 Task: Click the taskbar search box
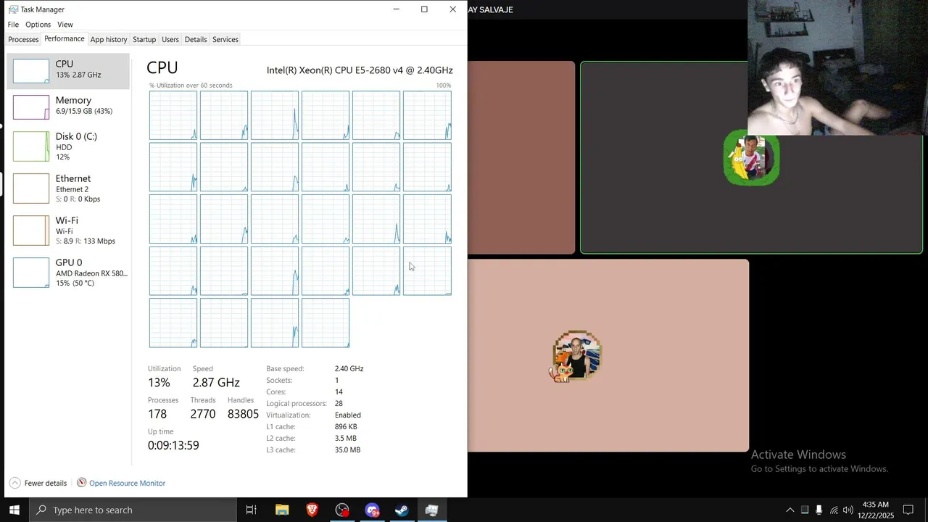coord(133,510)
